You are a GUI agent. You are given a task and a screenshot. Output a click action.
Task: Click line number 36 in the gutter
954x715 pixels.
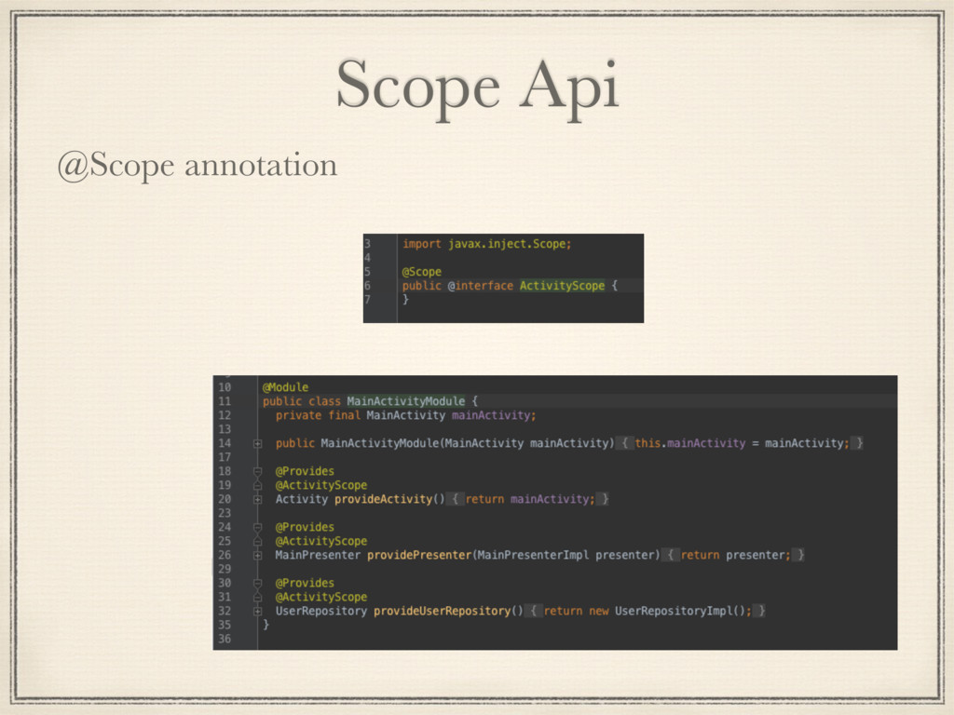(225, 639)
